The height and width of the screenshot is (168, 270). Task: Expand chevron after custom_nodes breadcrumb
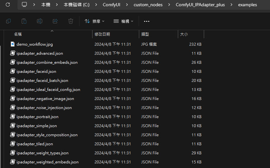(169, 5)
